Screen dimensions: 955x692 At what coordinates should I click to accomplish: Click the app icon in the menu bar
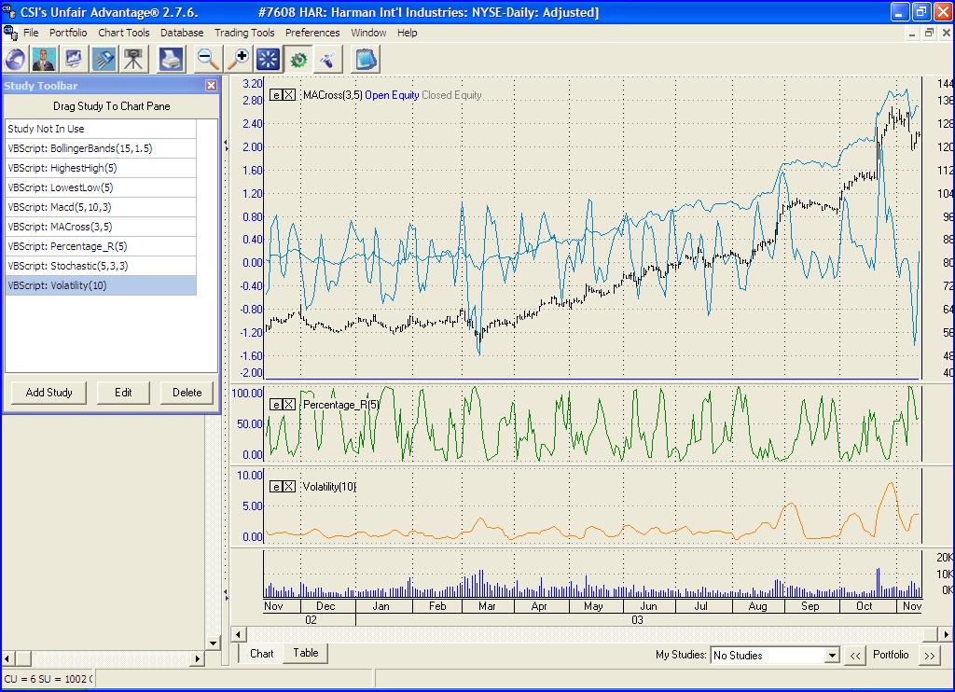pos(10,33)
